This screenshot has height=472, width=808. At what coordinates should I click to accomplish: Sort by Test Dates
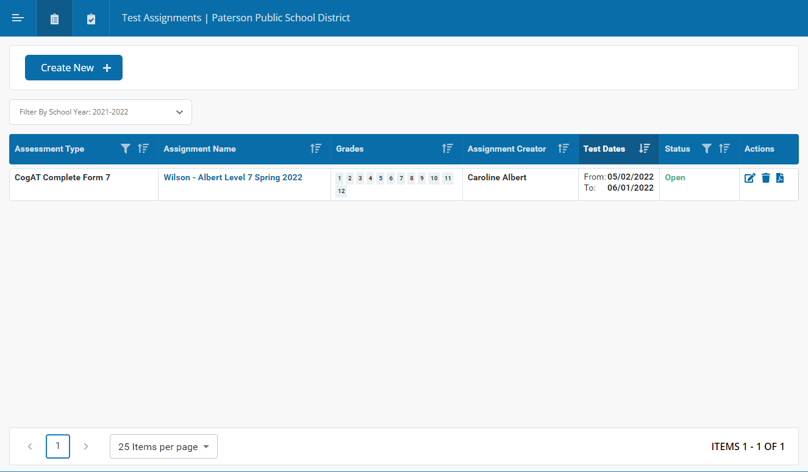click(x=644, y=149)
